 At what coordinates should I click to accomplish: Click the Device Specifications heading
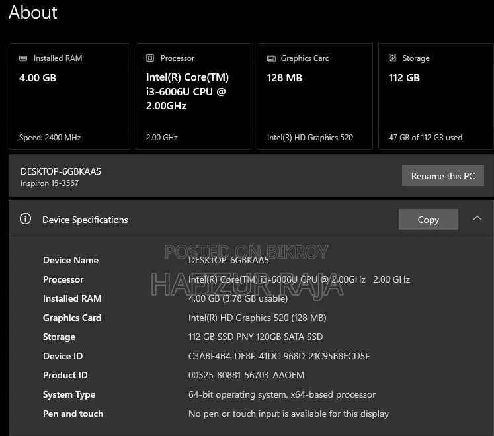[85, 220]
